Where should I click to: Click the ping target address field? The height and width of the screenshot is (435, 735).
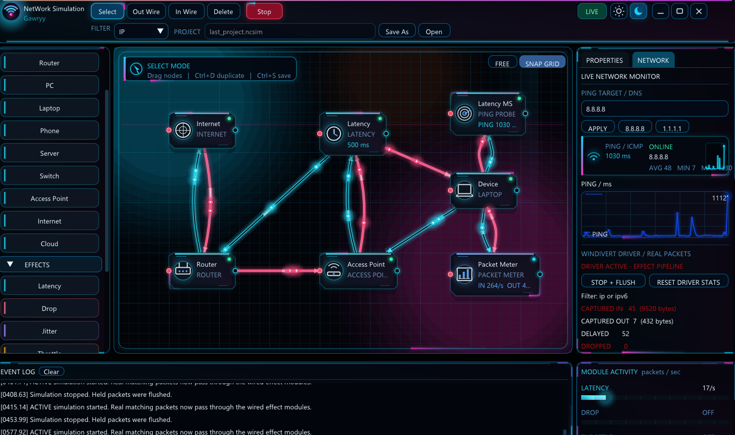[655, 108]
